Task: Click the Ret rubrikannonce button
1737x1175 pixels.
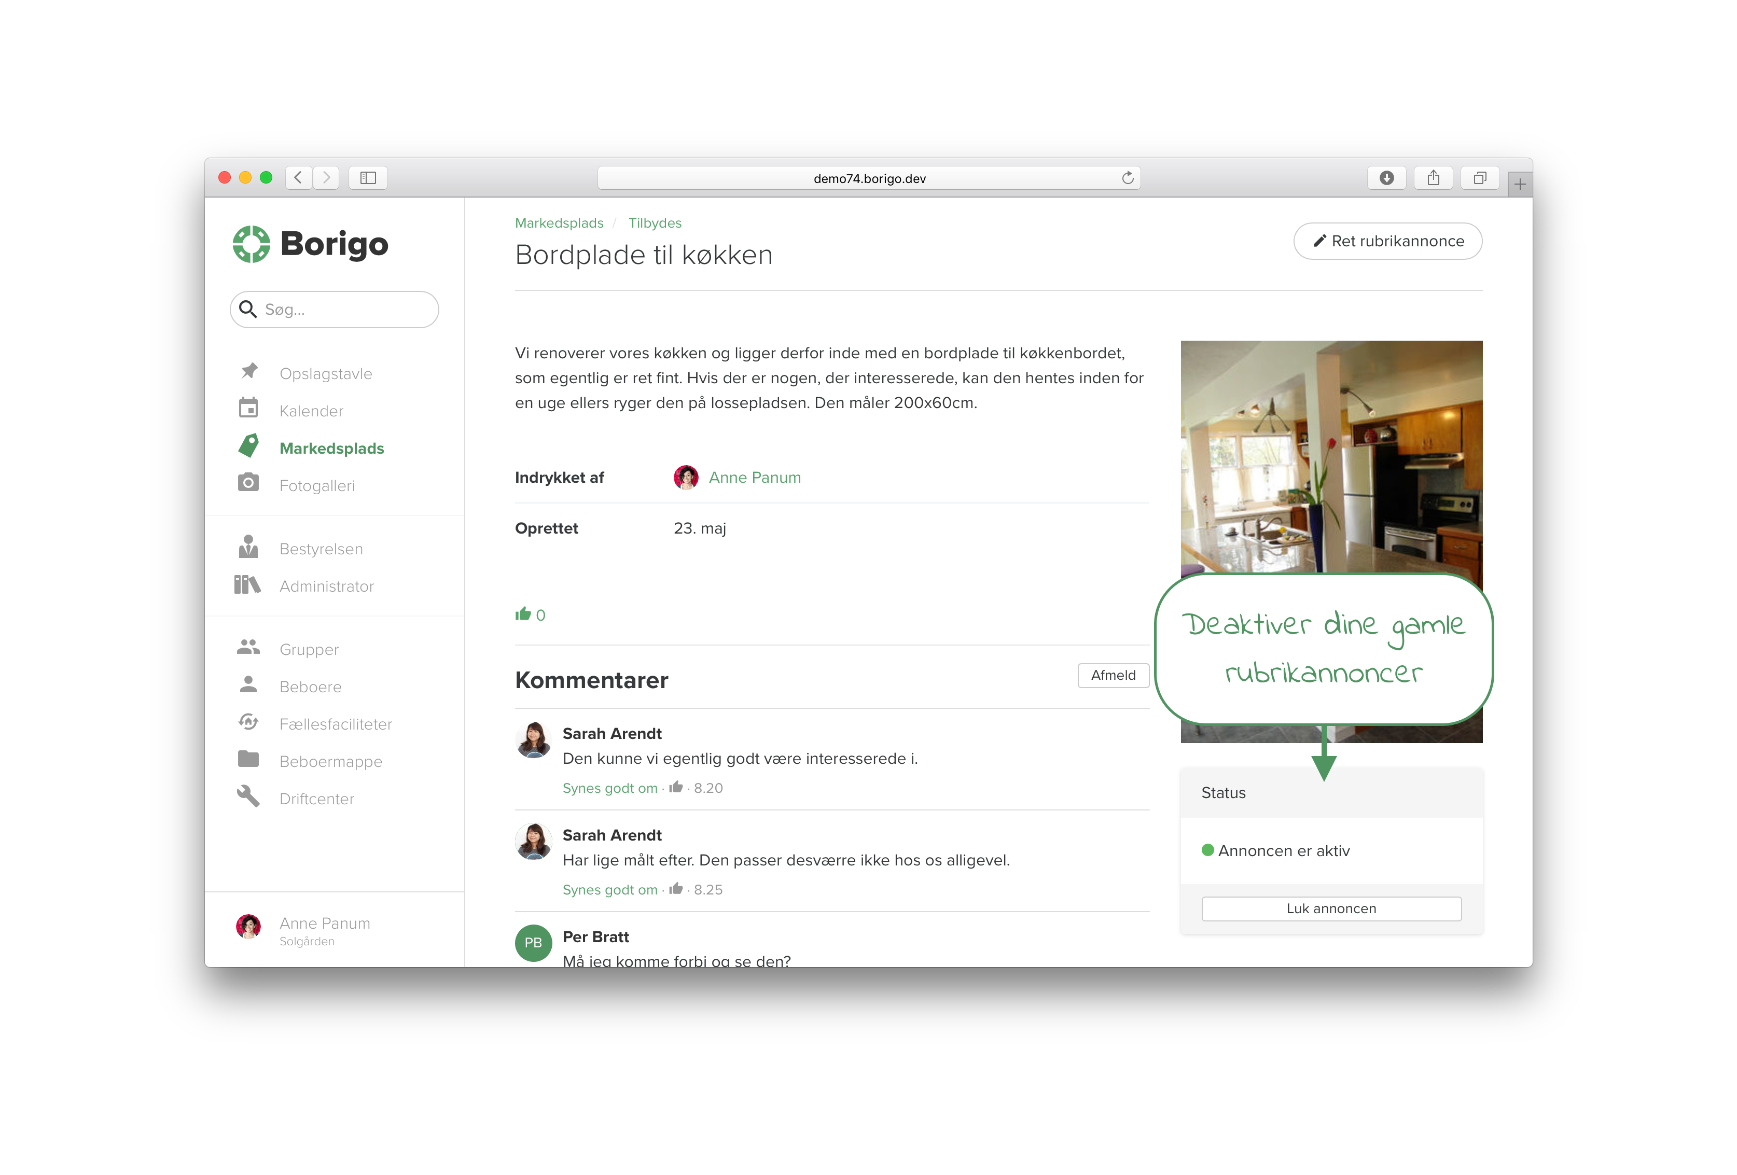Action: click(1388, 241)
